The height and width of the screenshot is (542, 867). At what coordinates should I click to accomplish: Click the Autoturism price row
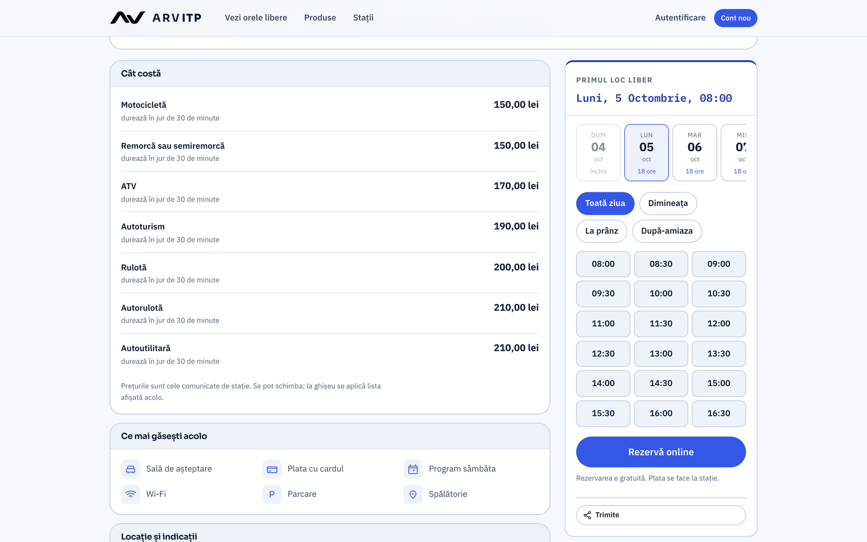(x=329, y=233)
